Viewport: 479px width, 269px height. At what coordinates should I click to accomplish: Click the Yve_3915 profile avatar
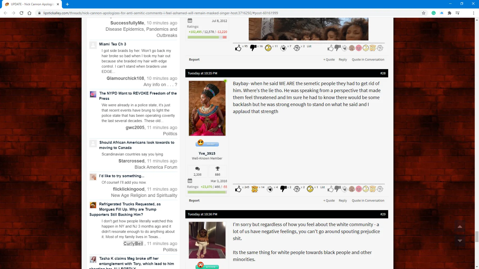pos(207,108)
